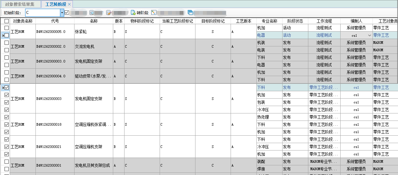Open the 初始阶段 dropdown arrow
Viewport: 398px width, 175px height.
coord(62,13)
